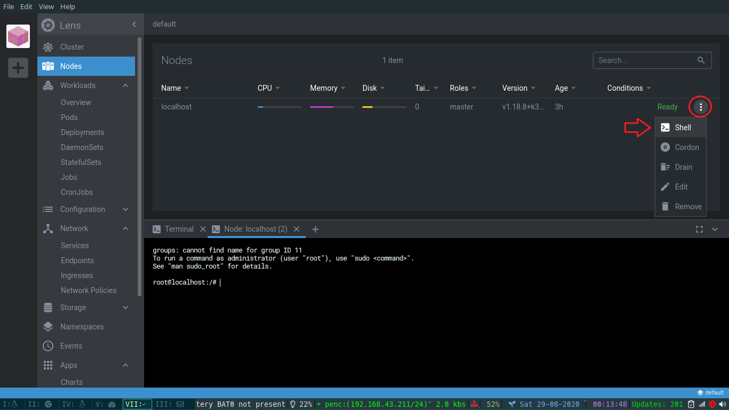Click the three-dot menu for localhost node

(x=701, y=107)
